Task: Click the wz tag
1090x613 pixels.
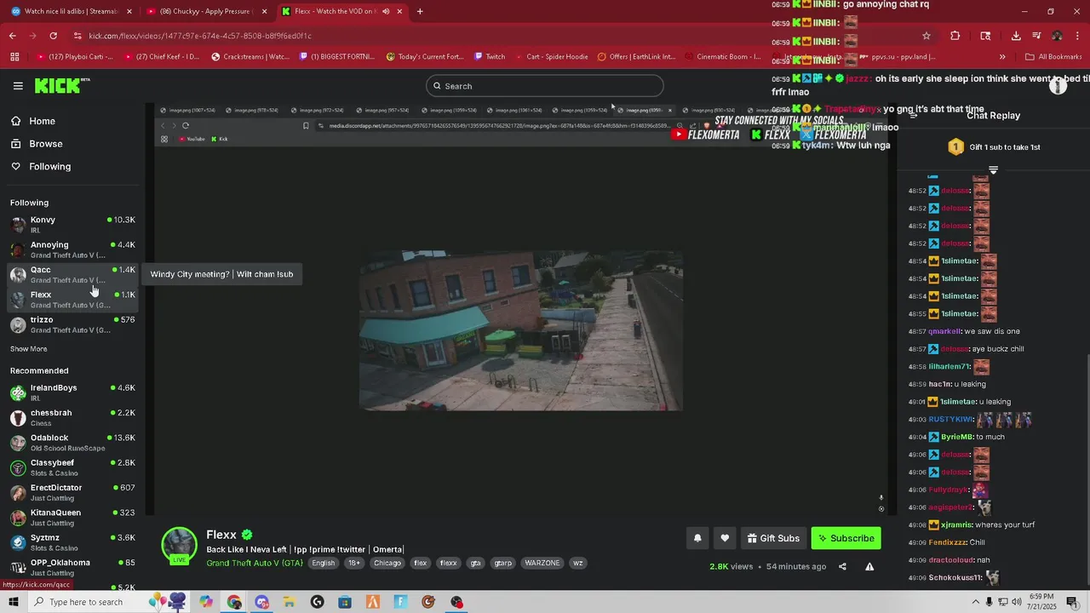Action: pyautogui.click(x=577, y=563)
